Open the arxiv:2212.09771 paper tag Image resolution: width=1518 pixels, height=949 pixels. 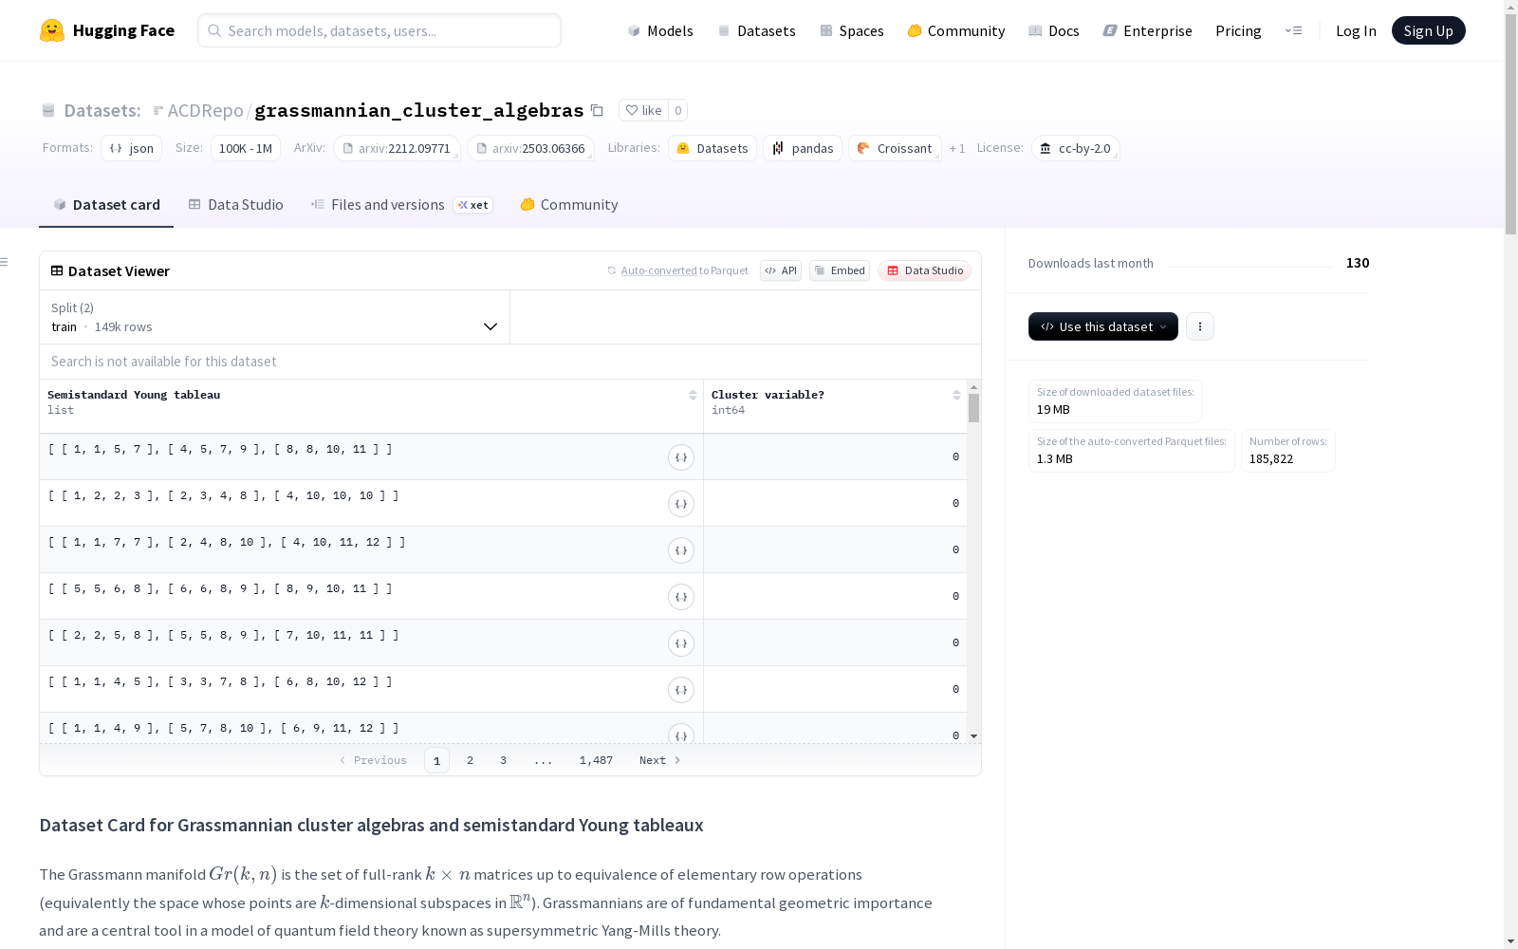(x=397, y=148)
